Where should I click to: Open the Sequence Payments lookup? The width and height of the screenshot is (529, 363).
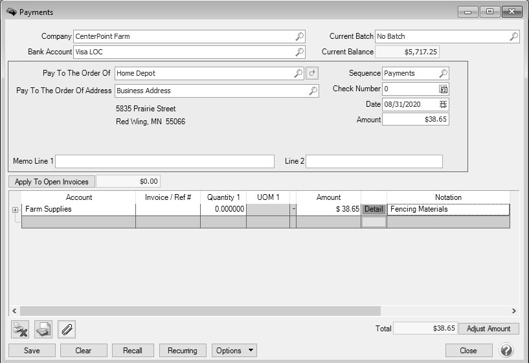444,74
